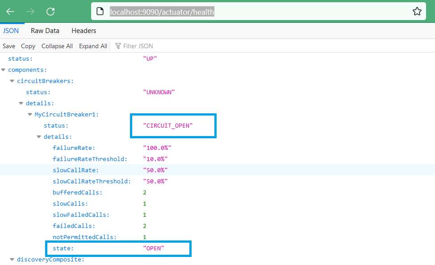Click the page info document icon
Image resolution: width=435 pixels, height=265 pixels.
(x=100, y=11)
